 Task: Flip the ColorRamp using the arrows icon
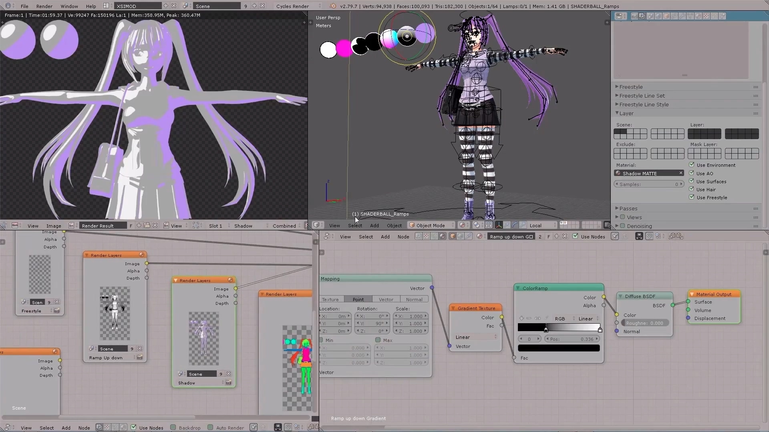tap(537, 318)
